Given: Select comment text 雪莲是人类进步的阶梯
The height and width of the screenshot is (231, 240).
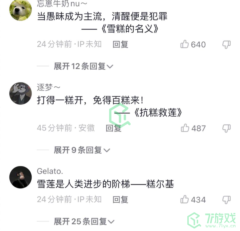Looking at the screenshot, I should (83, 184).
